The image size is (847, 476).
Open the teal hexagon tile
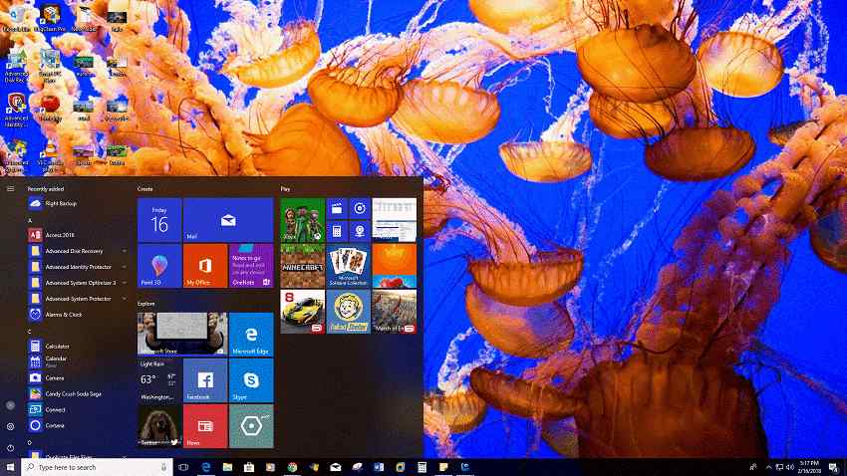(251, 426)
